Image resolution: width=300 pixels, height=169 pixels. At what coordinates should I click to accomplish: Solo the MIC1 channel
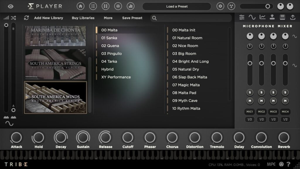click(250, 92)
